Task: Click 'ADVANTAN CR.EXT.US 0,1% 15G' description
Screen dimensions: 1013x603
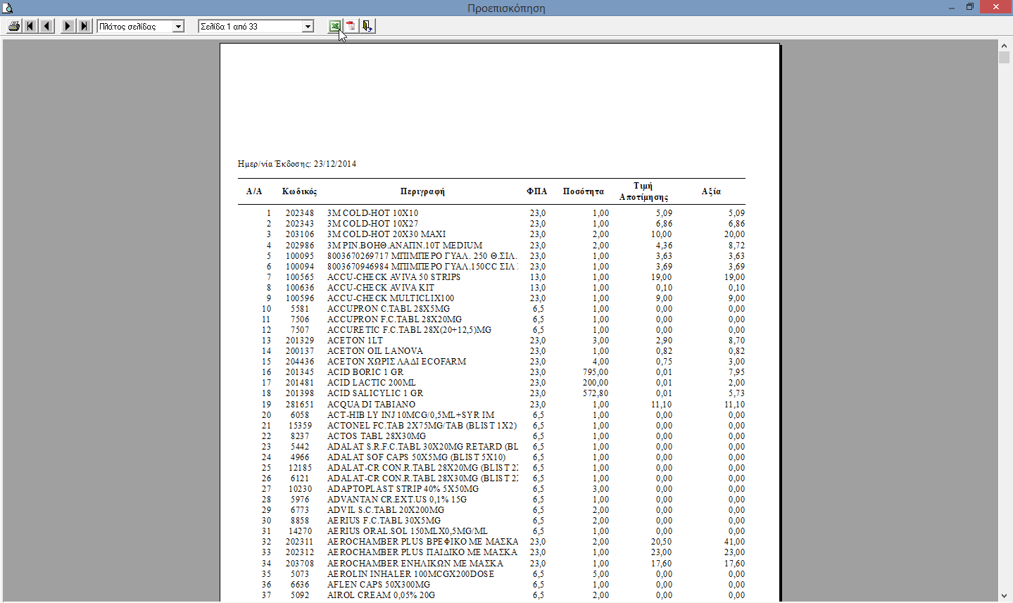Action: click(397, 500)
